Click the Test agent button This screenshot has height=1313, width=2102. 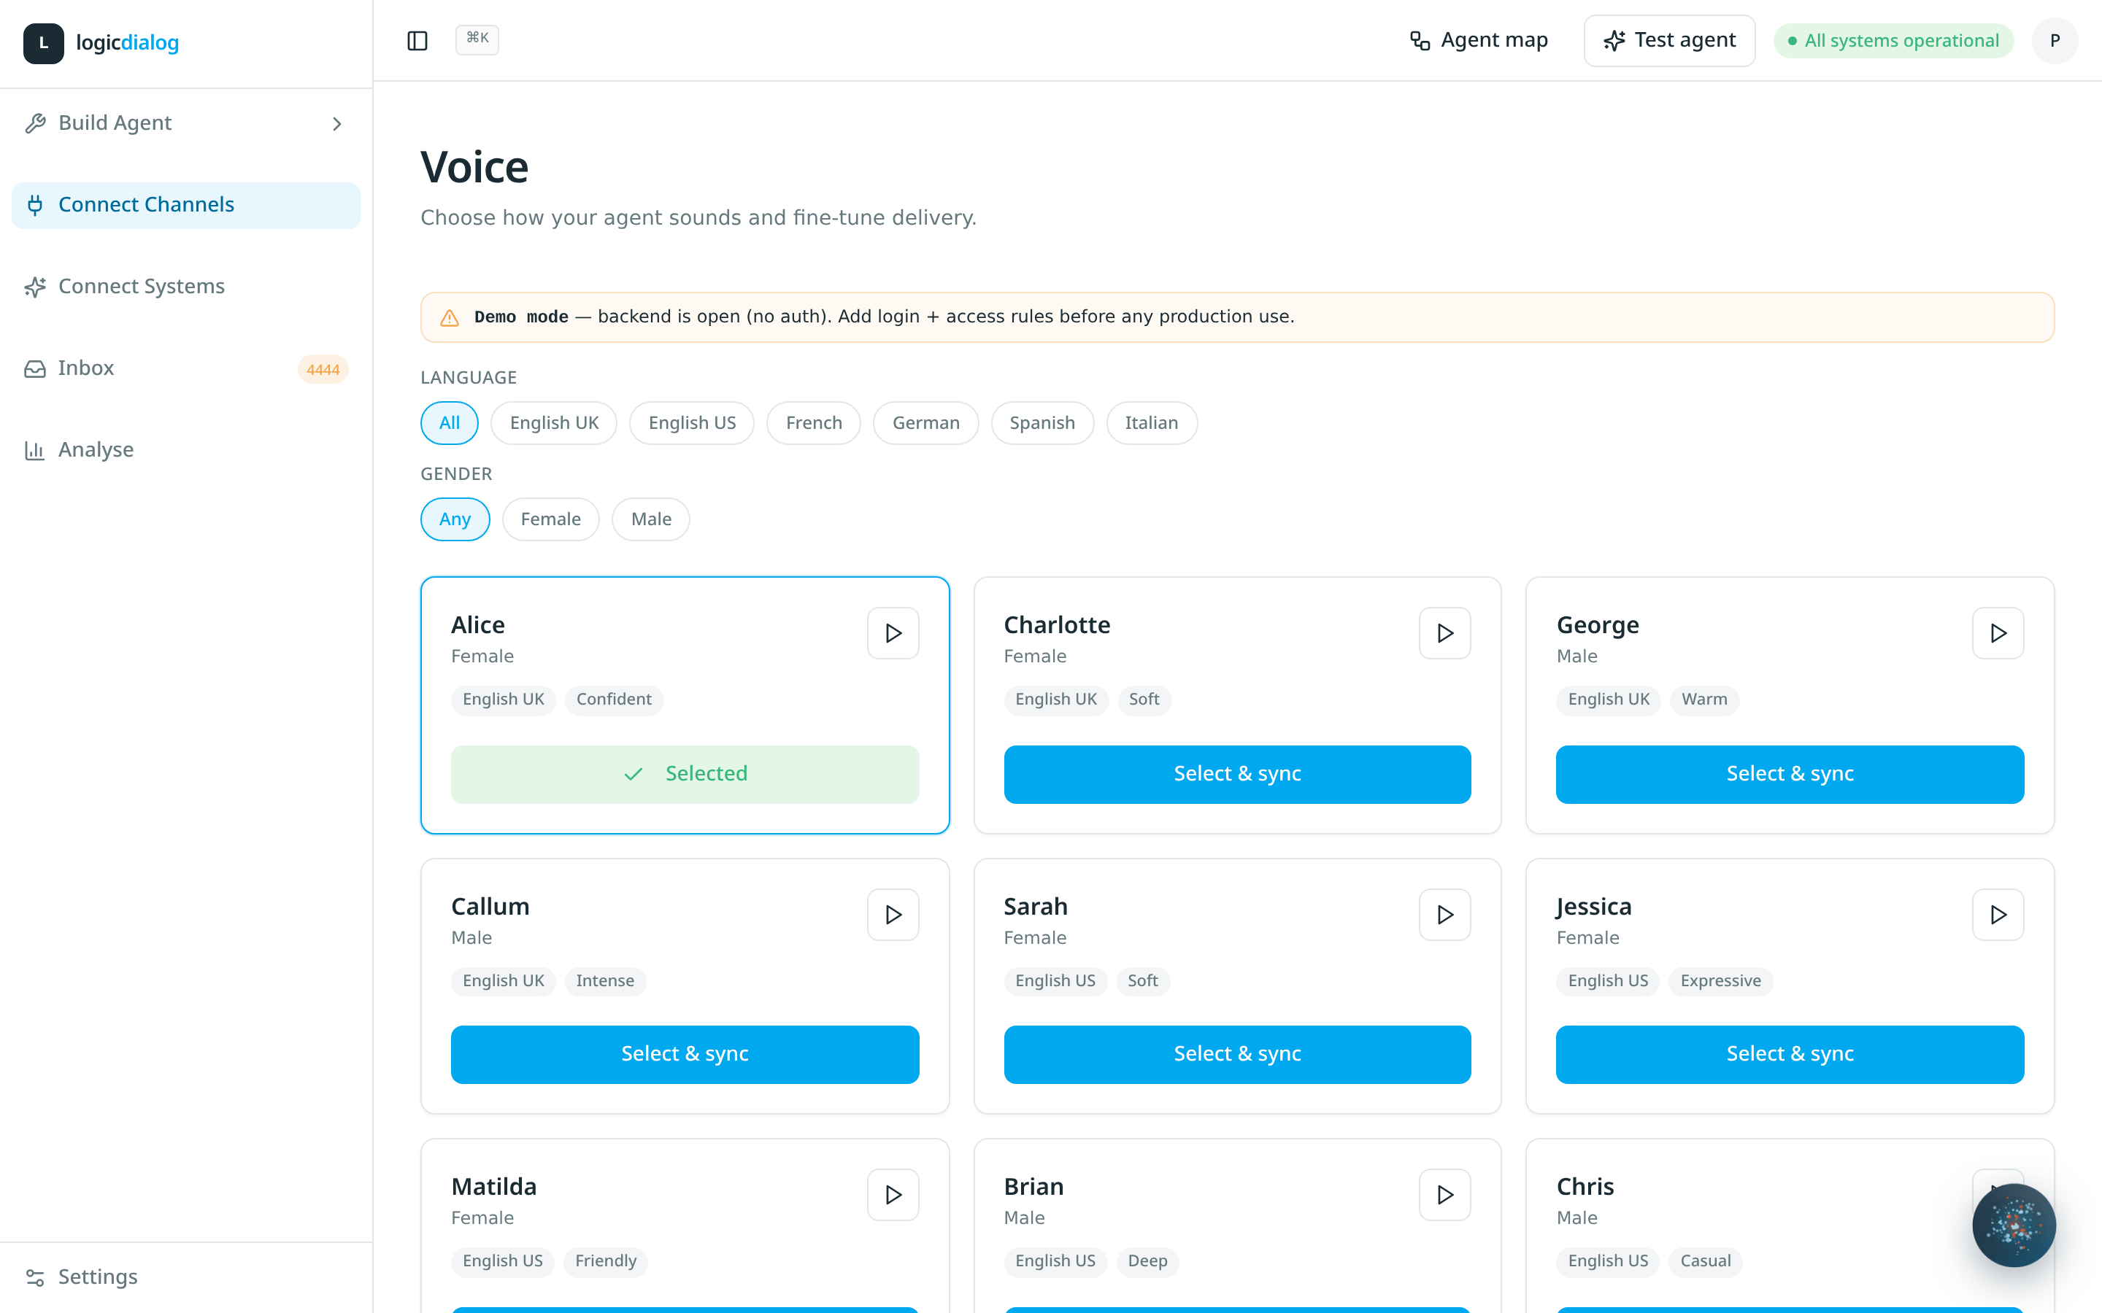tap(1668, 41)
